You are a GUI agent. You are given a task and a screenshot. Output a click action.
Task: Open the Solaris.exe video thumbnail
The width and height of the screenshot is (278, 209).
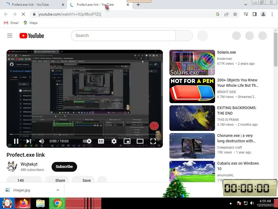click(192, 63)
